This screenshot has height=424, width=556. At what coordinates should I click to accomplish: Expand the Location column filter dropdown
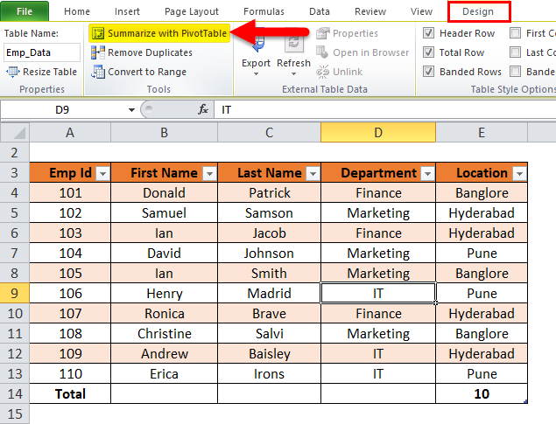(519, 173)
